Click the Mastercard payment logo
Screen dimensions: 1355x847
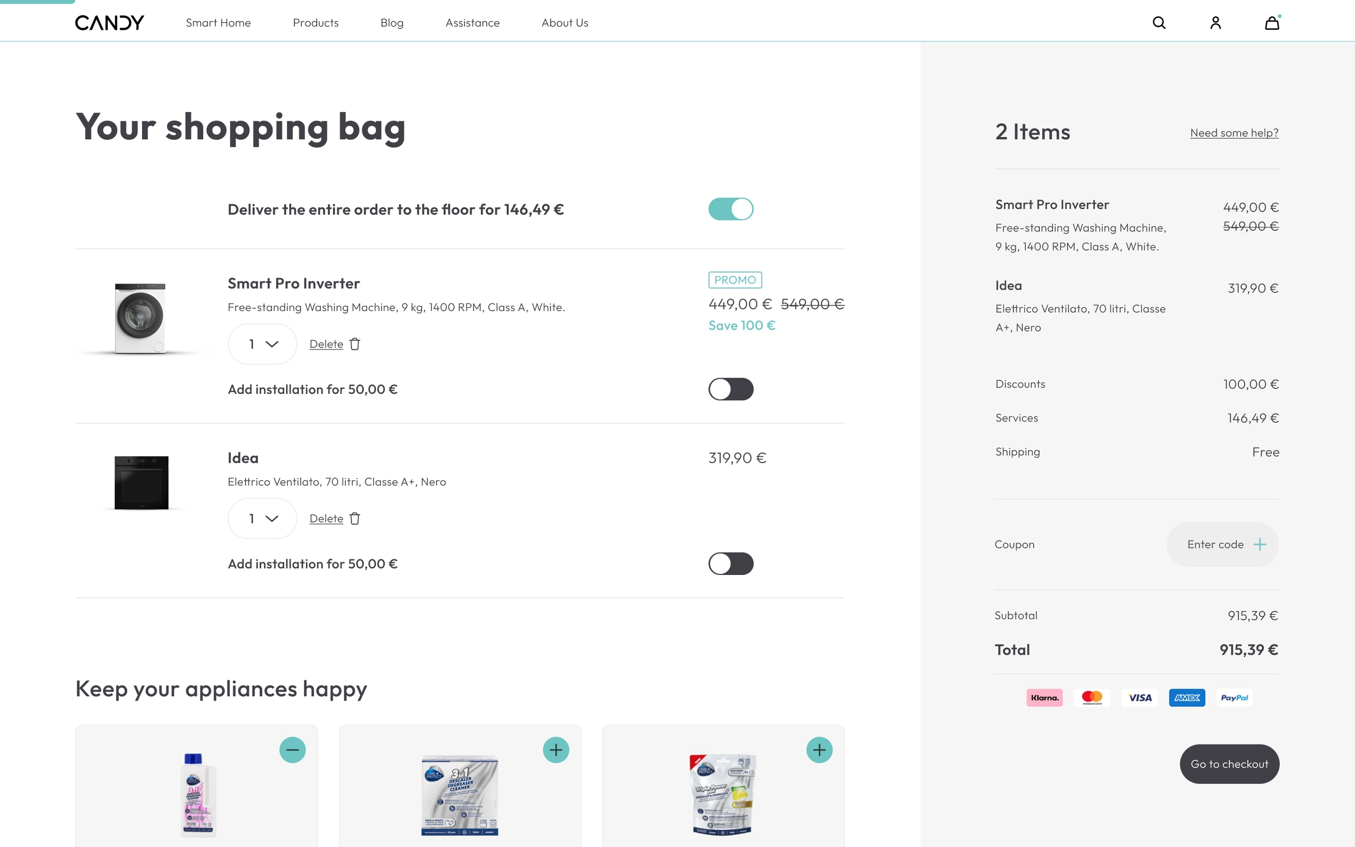click(1092, 697)
